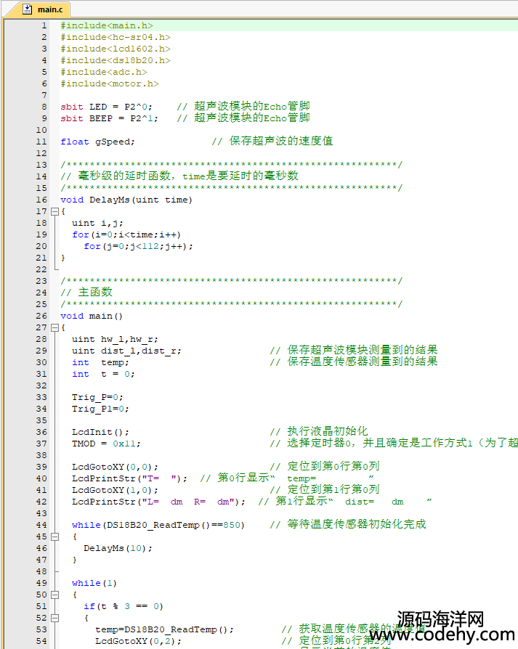This screenshot has height=649, width=518.
Task: Click line number 44 in the gutter
Action: 41,526
